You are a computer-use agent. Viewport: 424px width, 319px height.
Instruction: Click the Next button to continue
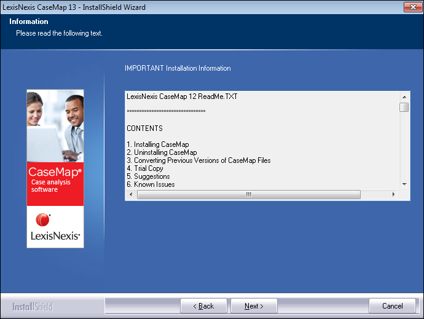pos(254,306)
